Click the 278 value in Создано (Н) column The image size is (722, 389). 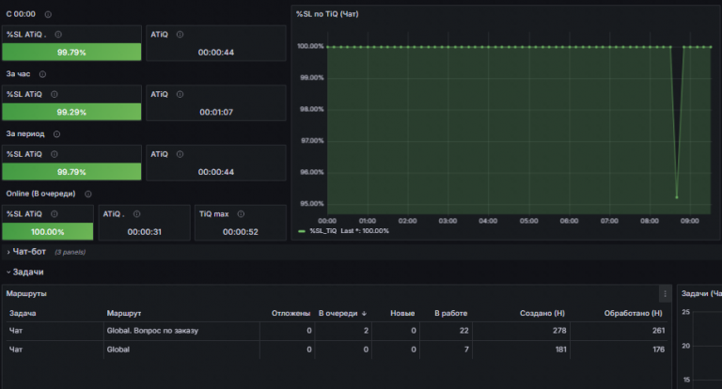click(559, 331)
